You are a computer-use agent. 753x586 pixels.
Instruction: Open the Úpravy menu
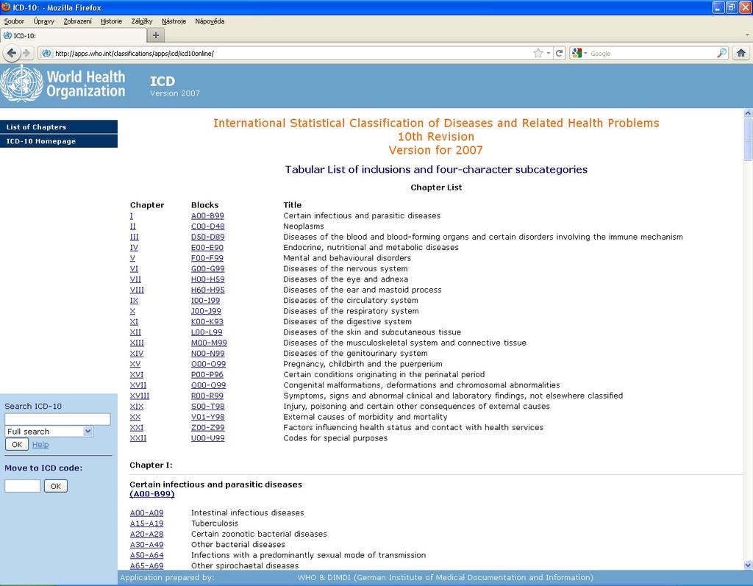pos(43,21)
